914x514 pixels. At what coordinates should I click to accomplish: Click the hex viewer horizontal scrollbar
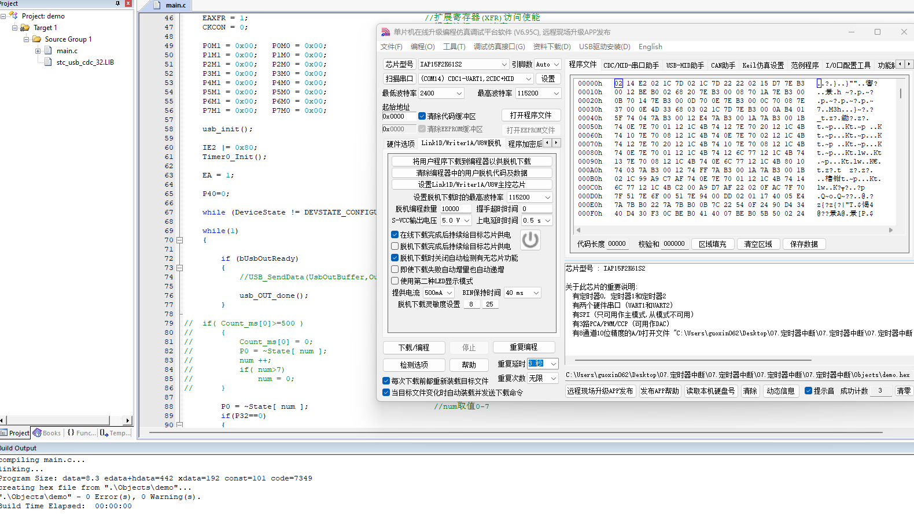coord(734,230)
